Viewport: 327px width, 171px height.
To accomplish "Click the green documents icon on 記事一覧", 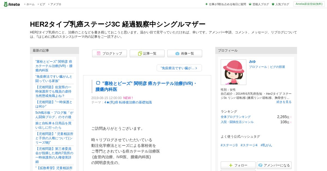I will (x=140, y=53).
